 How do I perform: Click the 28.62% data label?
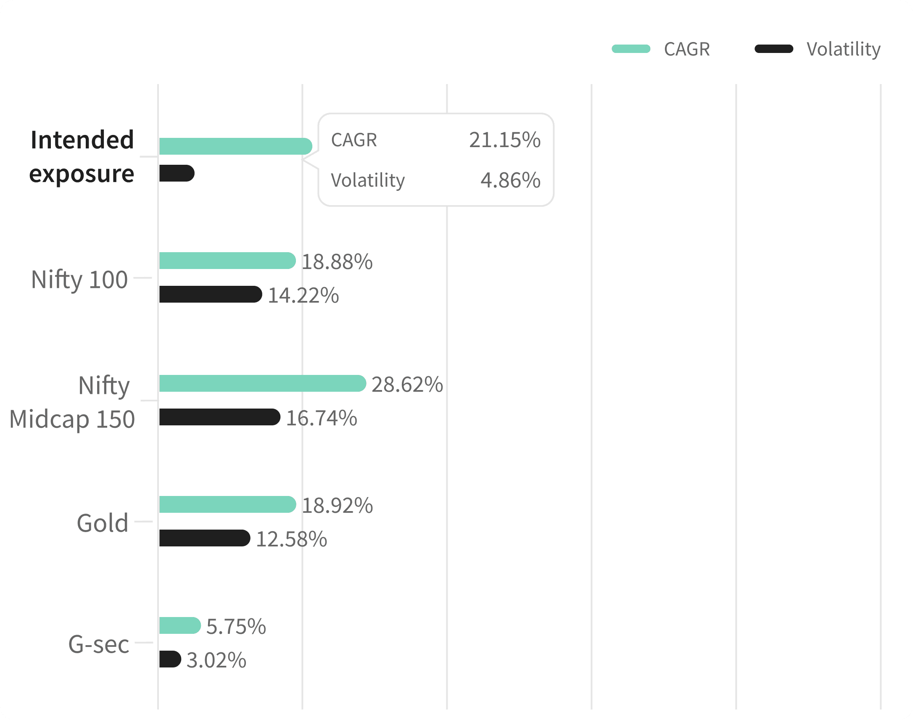pyautogui.click(x=407, y=385)
